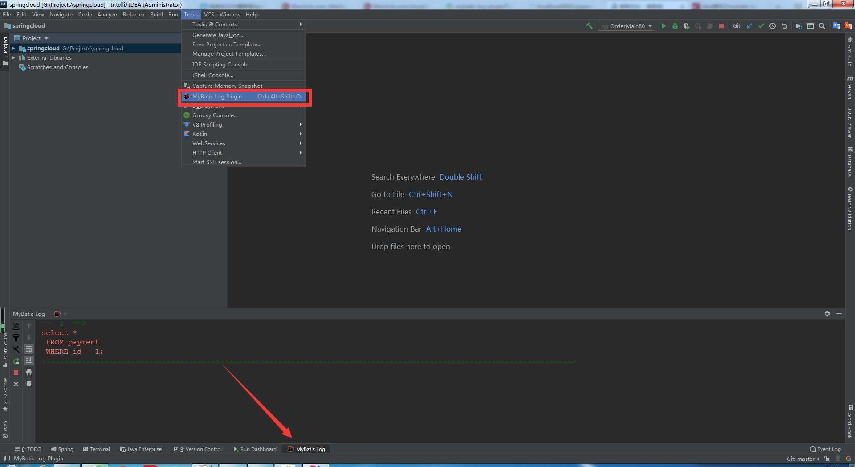Choose Start SSH session menu item

point(244,162)
